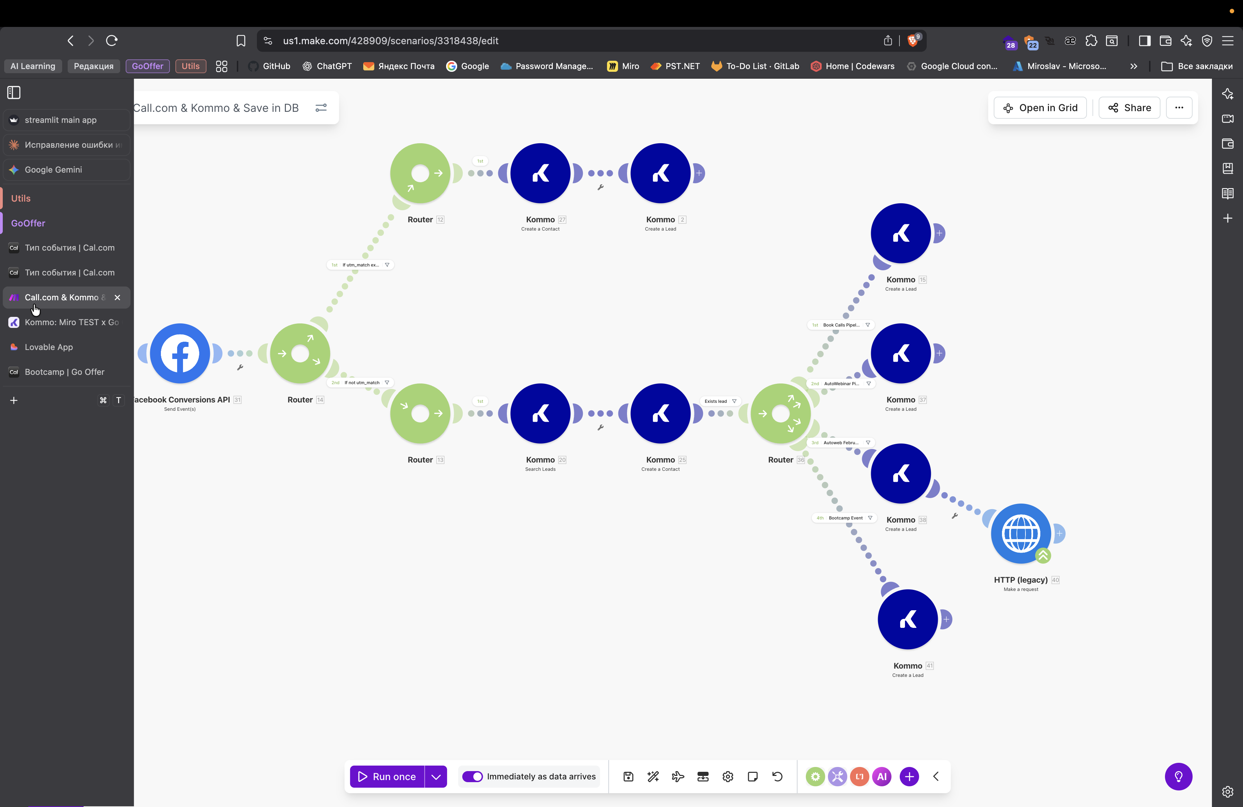Viewport: 1243px width, 807px height.
Task: Open the Lovable App sidebar tab
Action: coord(49,347)
